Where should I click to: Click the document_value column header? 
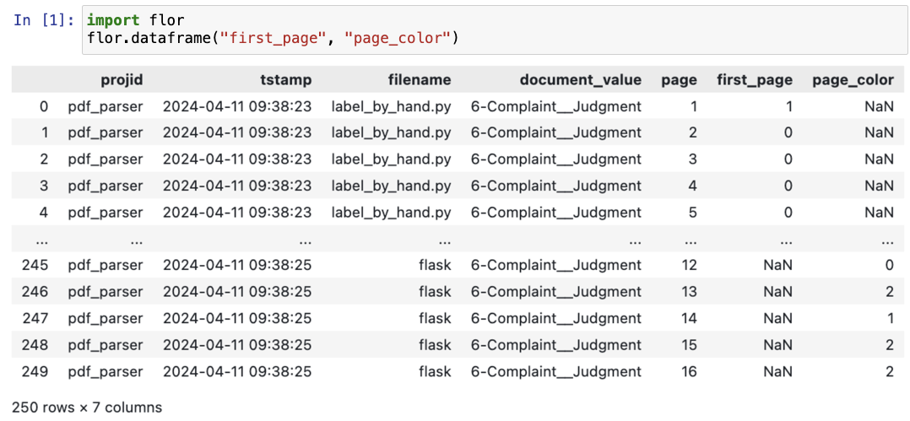[x=580, y=80]
